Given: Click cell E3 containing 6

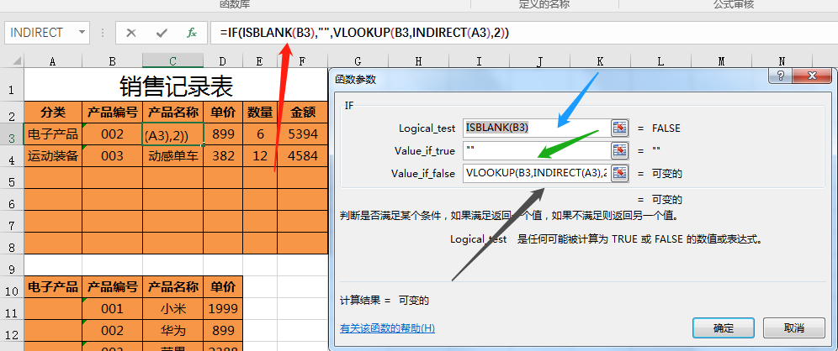Looking at the screenshot, I should pos(260,134).
